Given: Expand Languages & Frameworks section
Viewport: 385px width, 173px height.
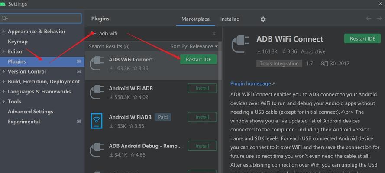Looking at the screenshot, I should coord(3,92).
